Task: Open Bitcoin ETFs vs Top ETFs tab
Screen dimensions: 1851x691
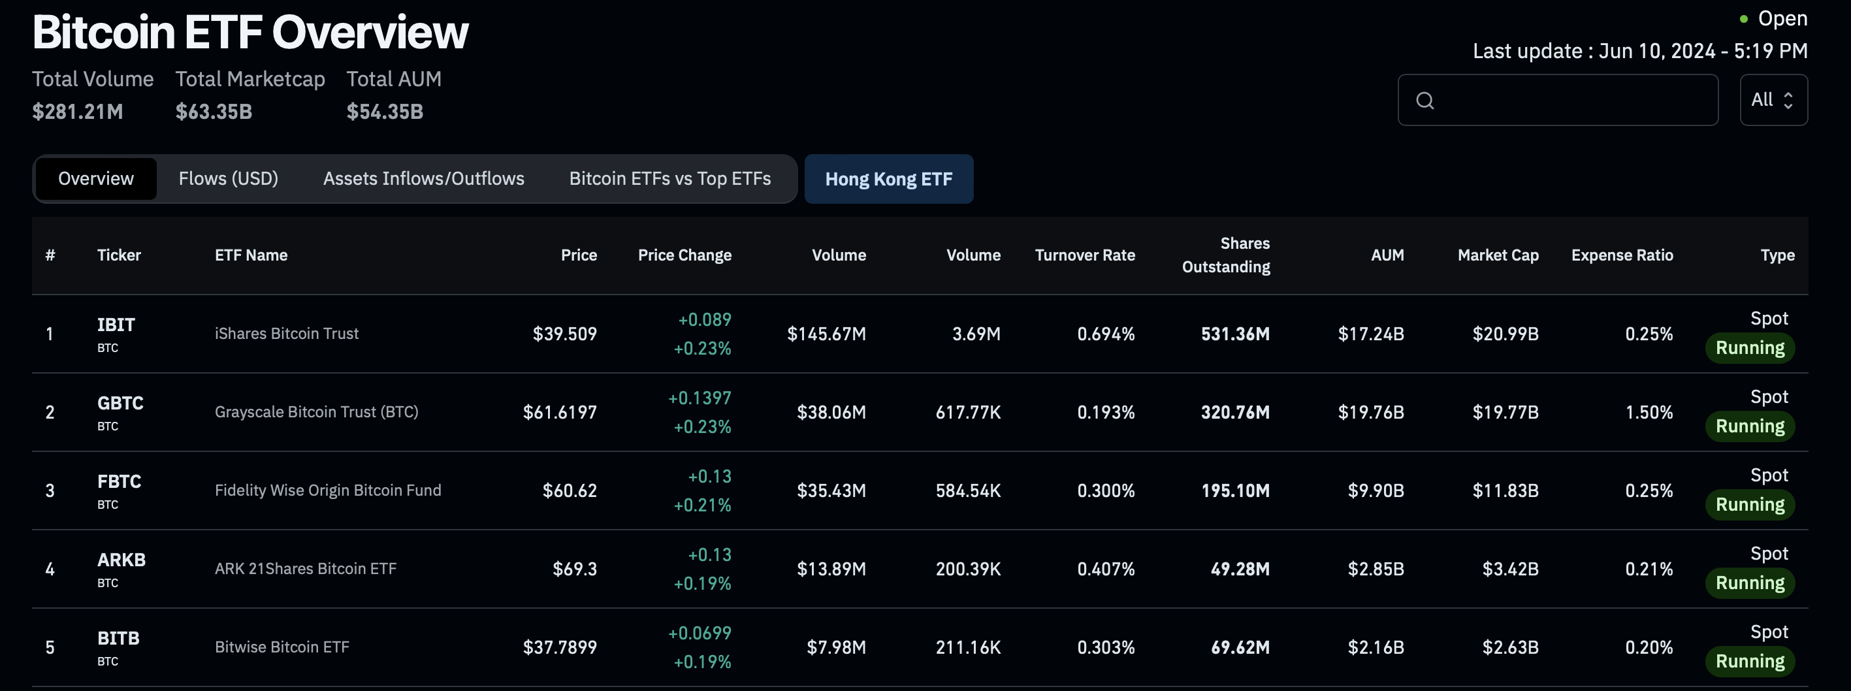Action: coord(669,179)
